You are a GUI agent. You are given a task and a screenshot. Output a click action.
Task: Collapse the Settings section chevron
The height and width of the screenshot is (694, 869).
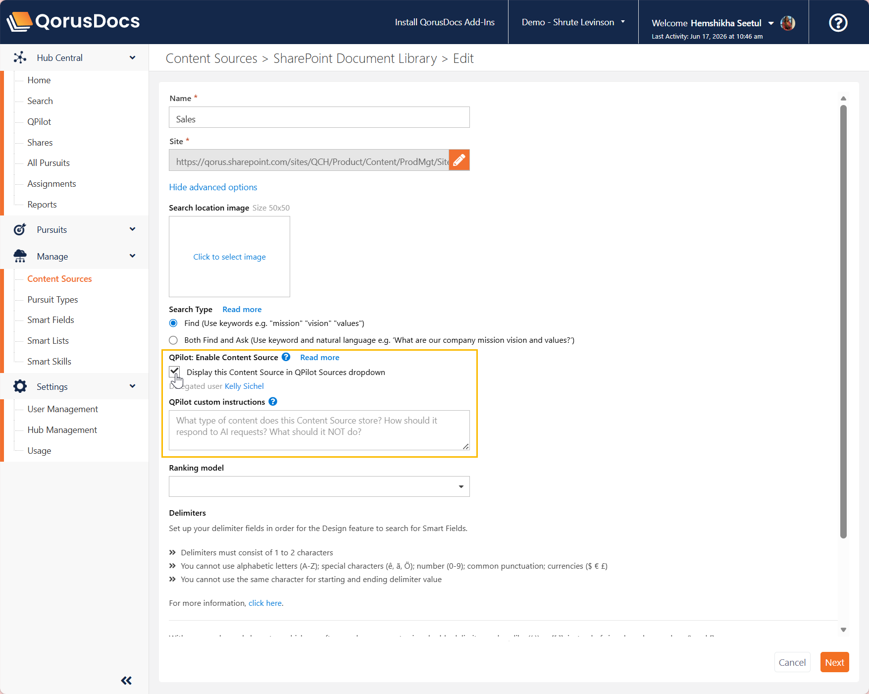tap(132, 386)
